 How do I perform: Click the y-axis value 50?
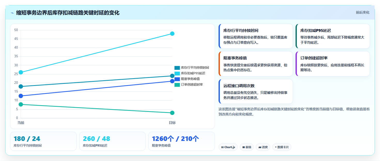[x=16, y=30]
